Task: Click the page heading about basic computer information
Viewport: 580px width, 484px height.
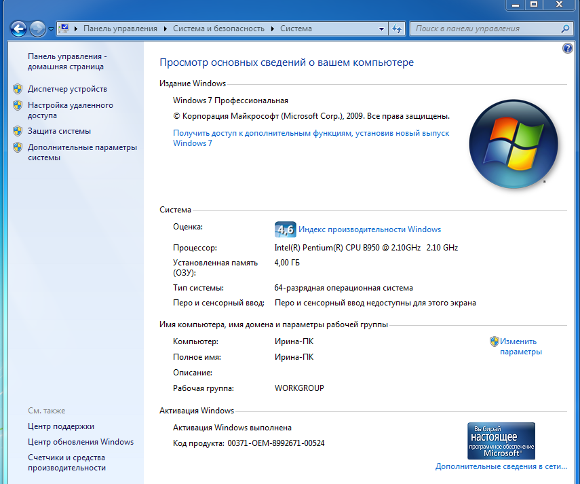Action: 287,62
